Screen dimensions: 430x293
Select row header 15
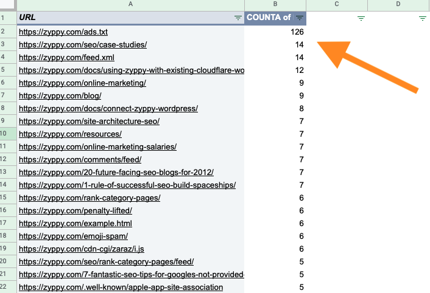pos(9,197)
